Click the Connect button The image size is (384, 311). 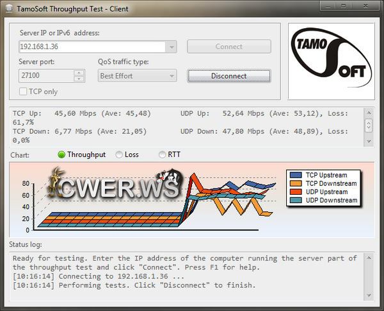coord(229,47)
